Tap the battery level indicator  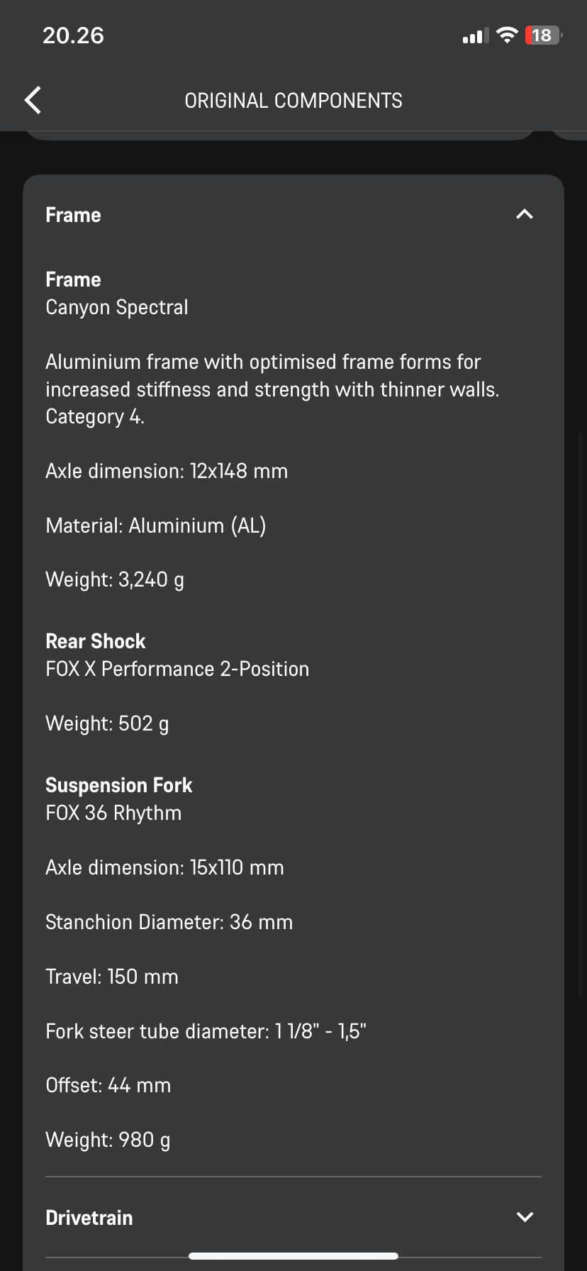tap(543, 35)
